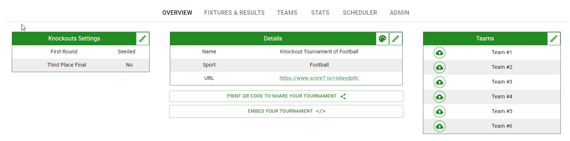Open the Scheduler tab
This screenshot has height=141, width=570.
click(360, 13)
